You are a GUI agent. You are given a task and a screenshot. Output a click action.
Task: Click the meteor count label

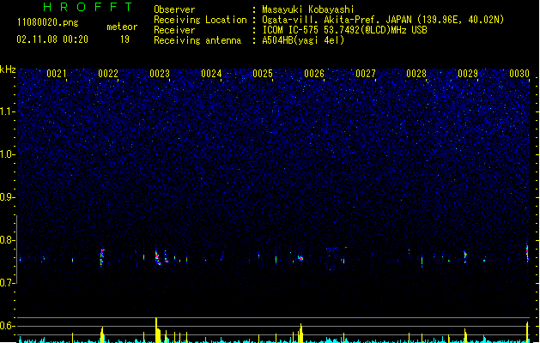click(122, 27)
